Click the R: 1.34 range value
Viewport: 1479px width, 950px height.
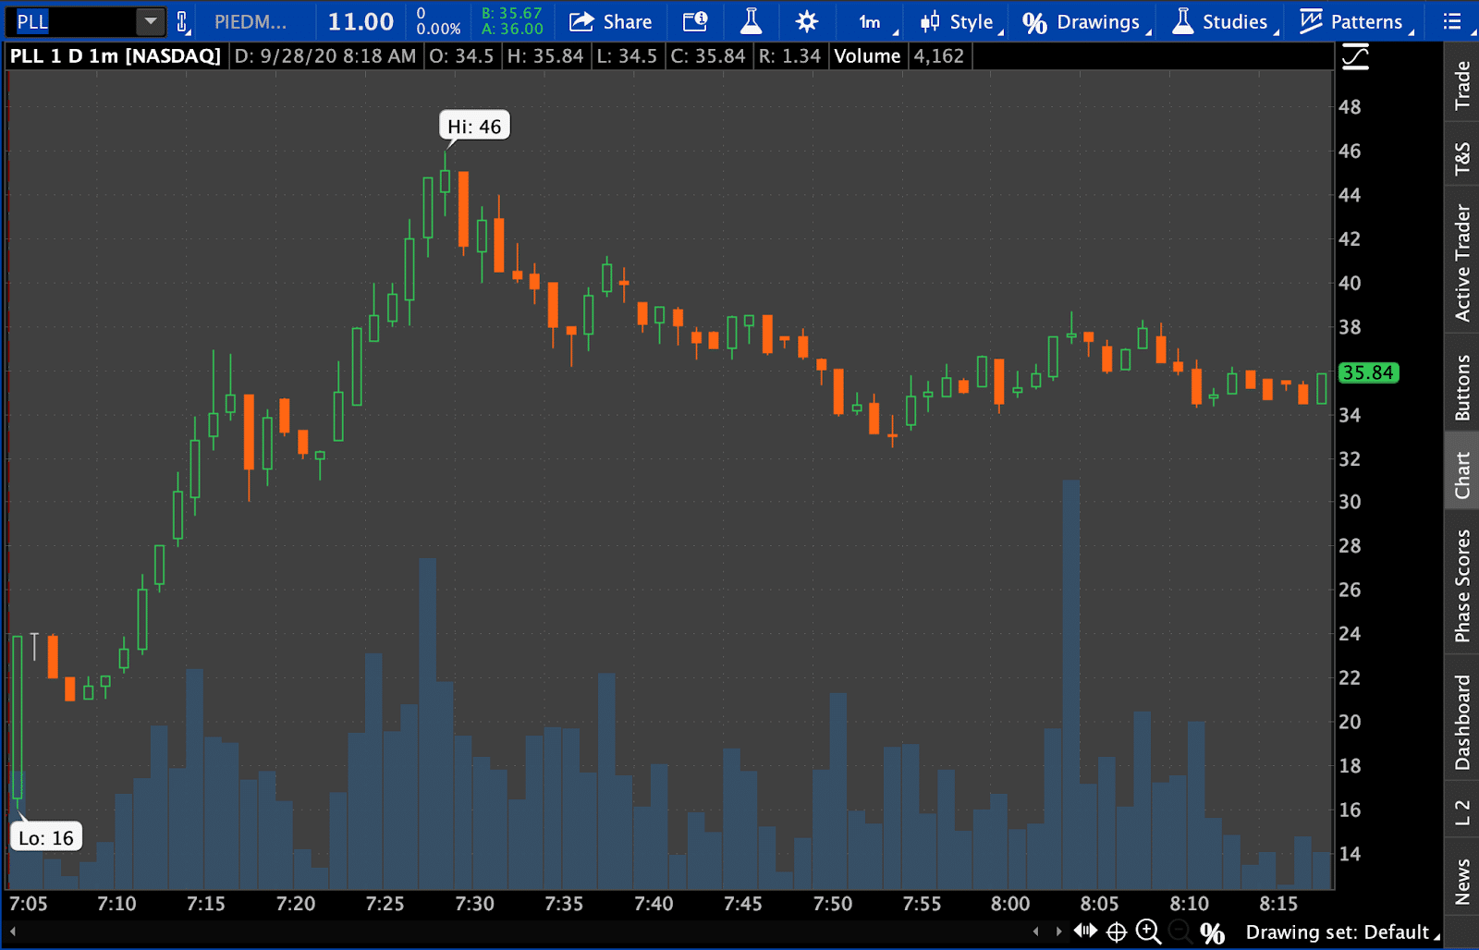789,55
